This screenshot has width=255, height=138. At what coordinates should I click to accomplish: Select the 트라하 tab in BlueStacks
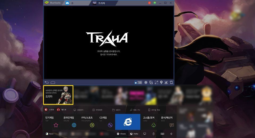104,3
